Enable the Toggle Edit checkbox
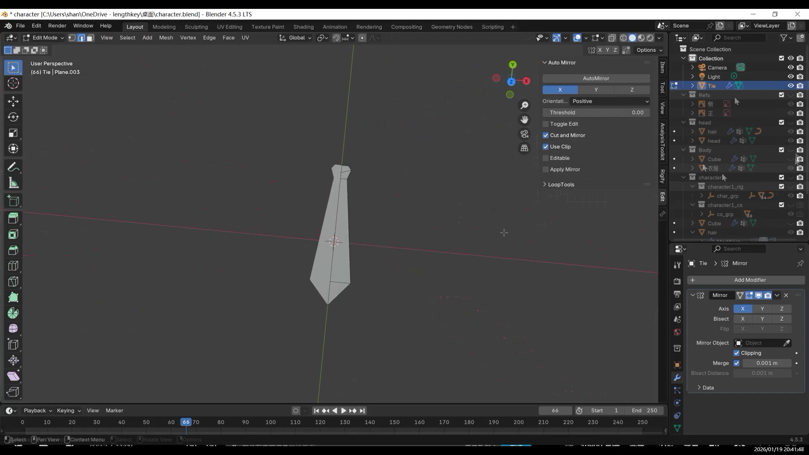The height and width of the screenshot is (455, 809). click(546, 124)
